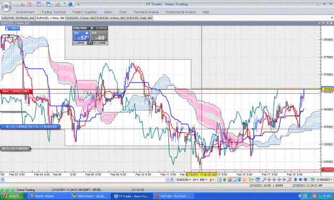This screenshot has width=334, height=200.
Task: Open Master Volume from the taskbar
Action: coord(48,196)
